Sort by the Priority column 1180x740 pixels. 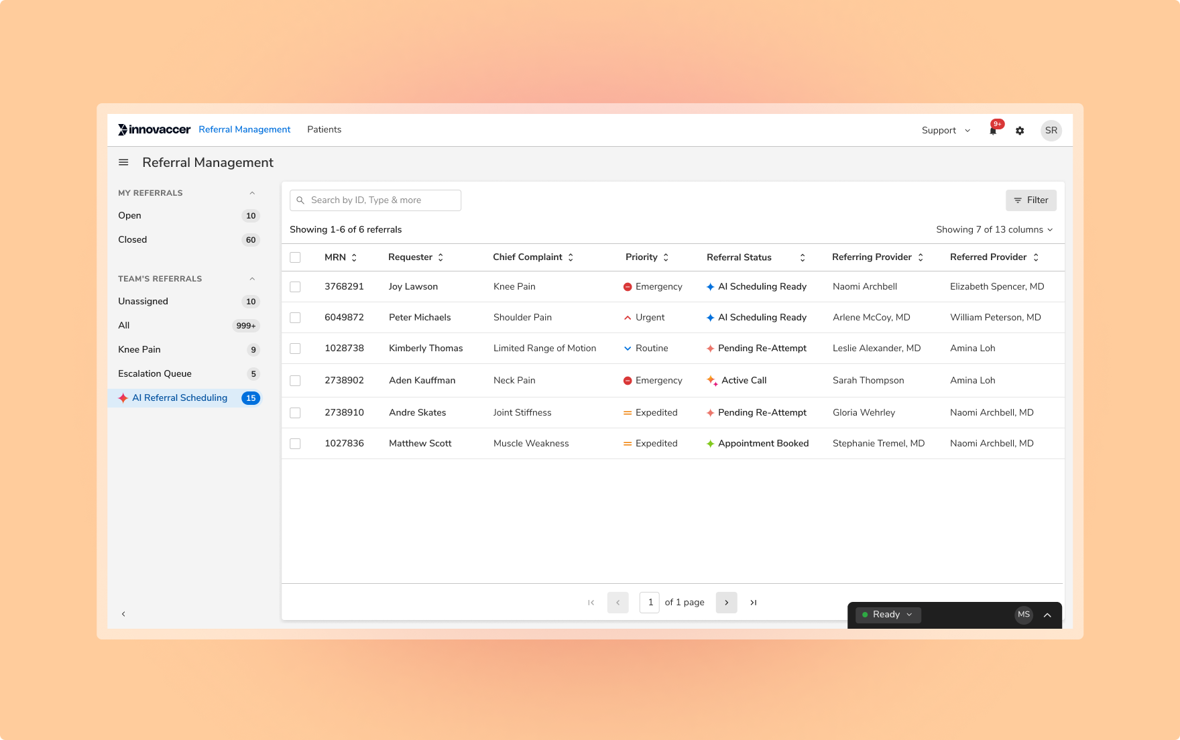click(666, 257)
